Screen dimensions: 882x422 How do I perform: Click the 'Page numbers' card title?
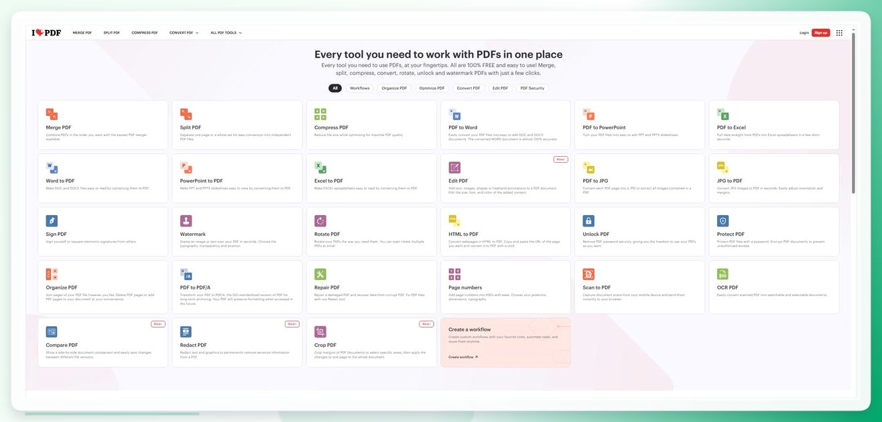[x=464, y=287]
